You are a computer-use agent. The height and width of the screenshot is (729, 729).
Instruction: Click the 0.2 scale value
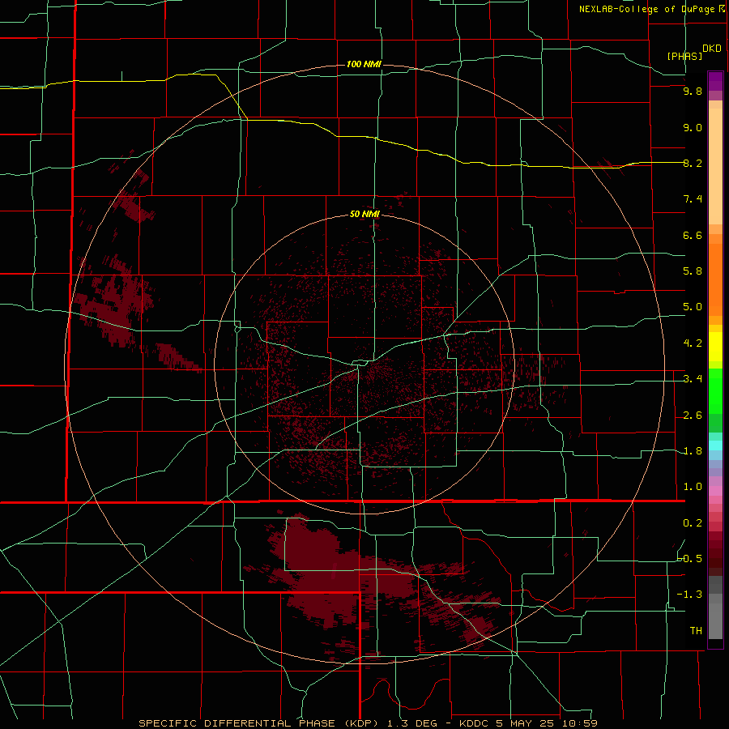coord(693,523)
